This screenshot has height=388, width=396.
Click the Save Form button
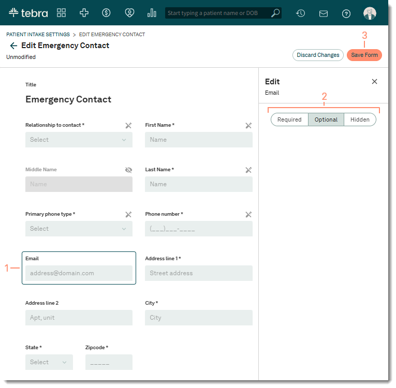click(x=364, y=55)
